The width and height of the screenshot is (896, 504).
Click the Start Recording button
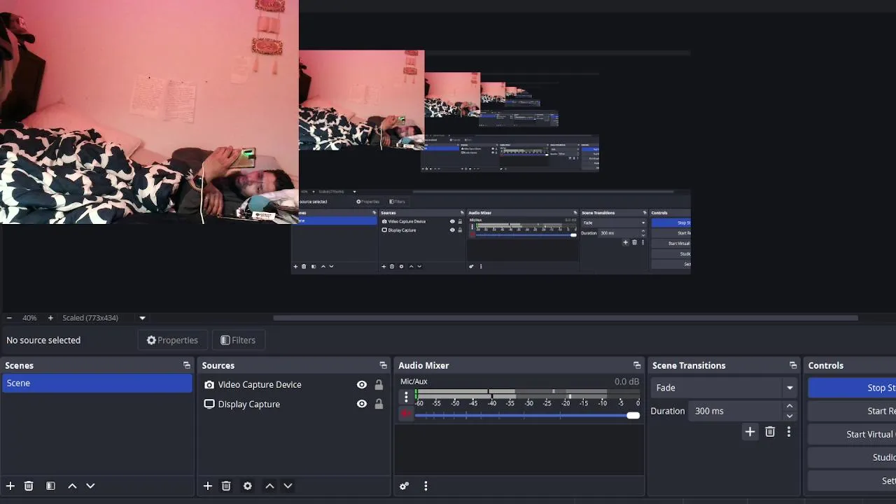tap(852, 411)
